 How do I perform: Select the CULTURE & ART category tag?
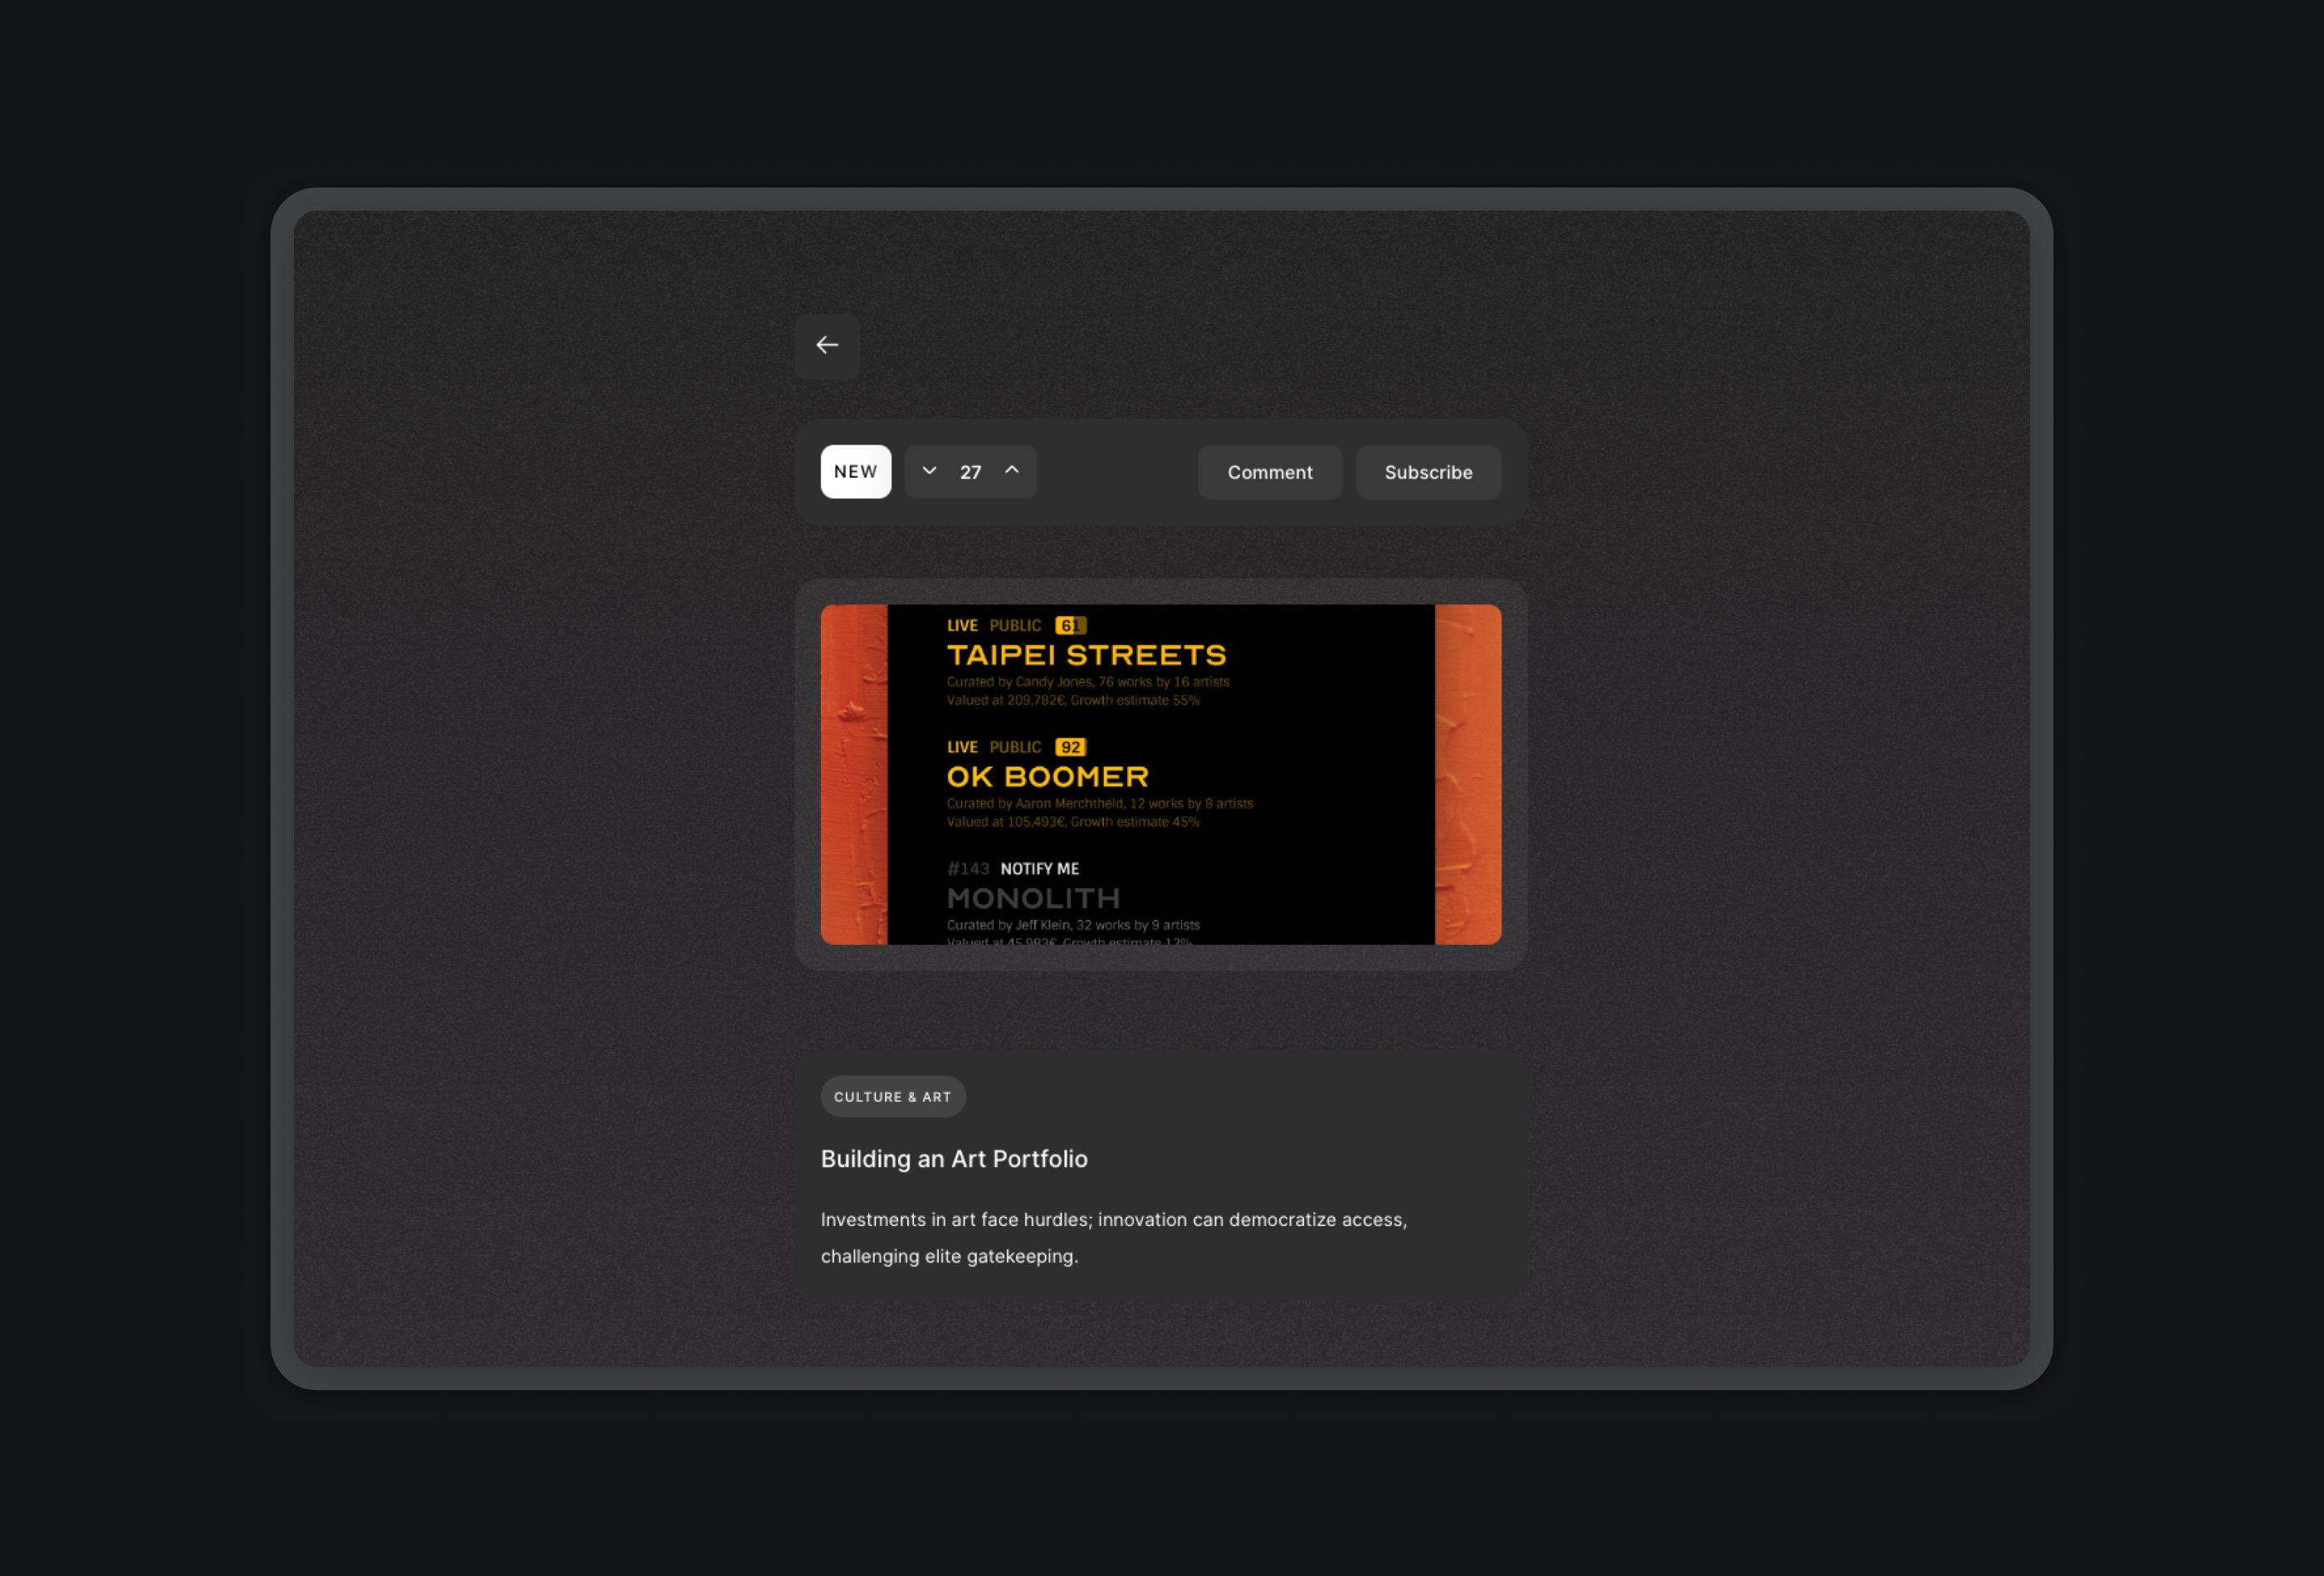[x=892, y=1097]
